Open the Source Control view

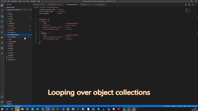pyautogui.click(x=2, y=16)
